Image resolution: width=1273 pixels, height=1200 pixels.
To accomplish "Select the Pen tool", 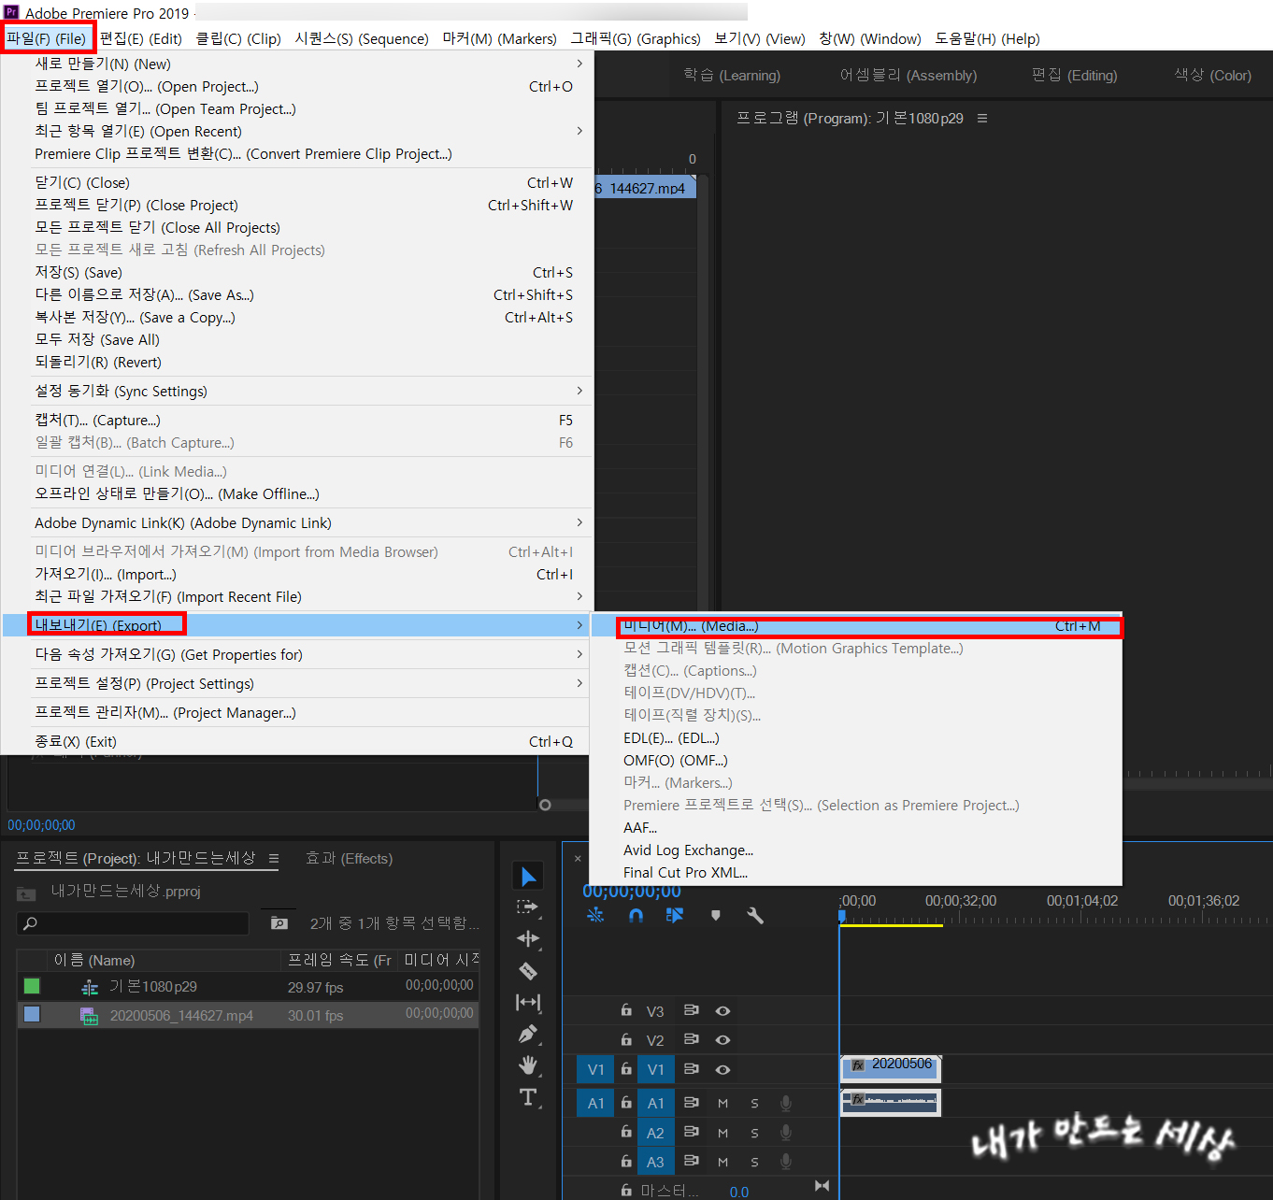I will point(528,1035).
